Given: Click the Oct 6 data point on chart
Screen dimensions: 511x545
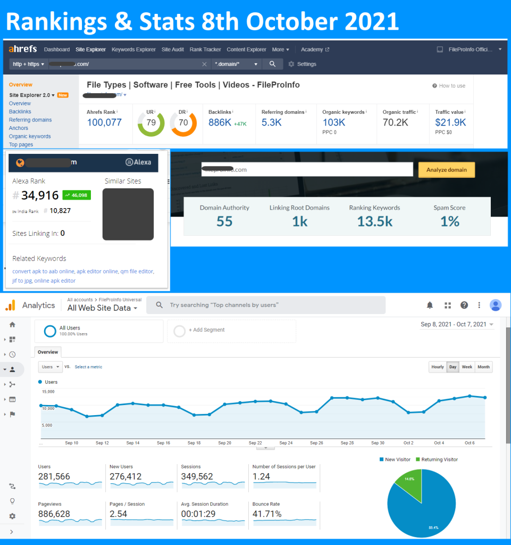Looking at the screenshot, I should (x=470, y=396).
